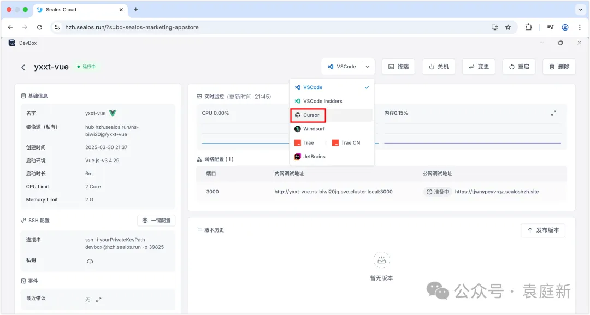This screenshot has height=315, width=590.
Task: Click the browser back arrow
Action: pyautogui.click(x=10, y=27)
